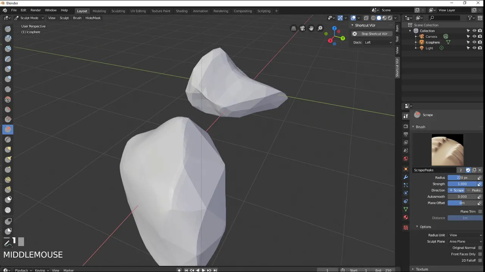
Task: Switch to UV Editing workspace tab
Action: 138,11
